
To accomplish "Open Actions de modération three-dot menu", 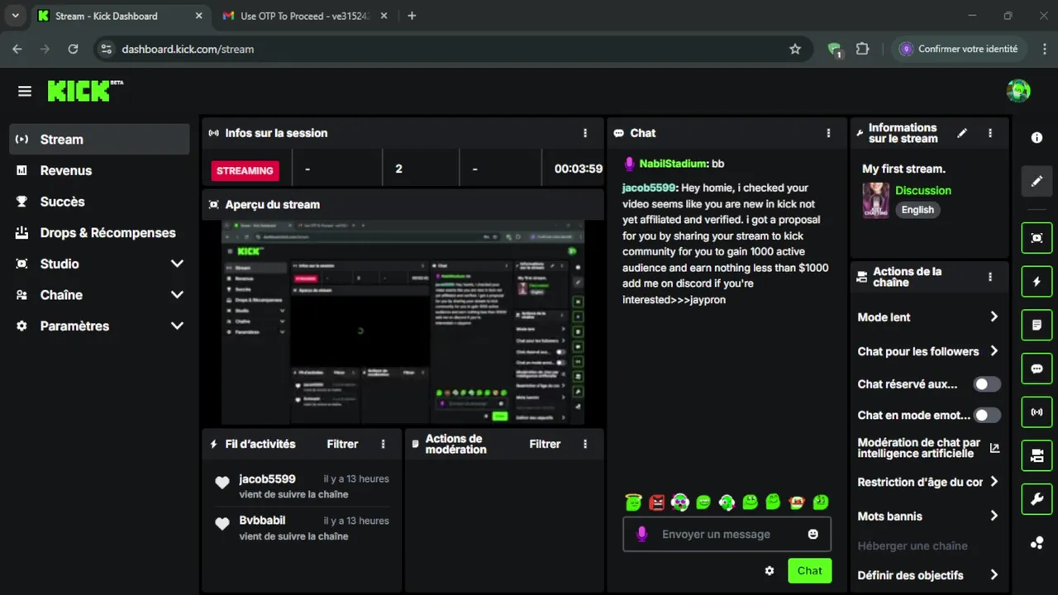I will (585, 444).
